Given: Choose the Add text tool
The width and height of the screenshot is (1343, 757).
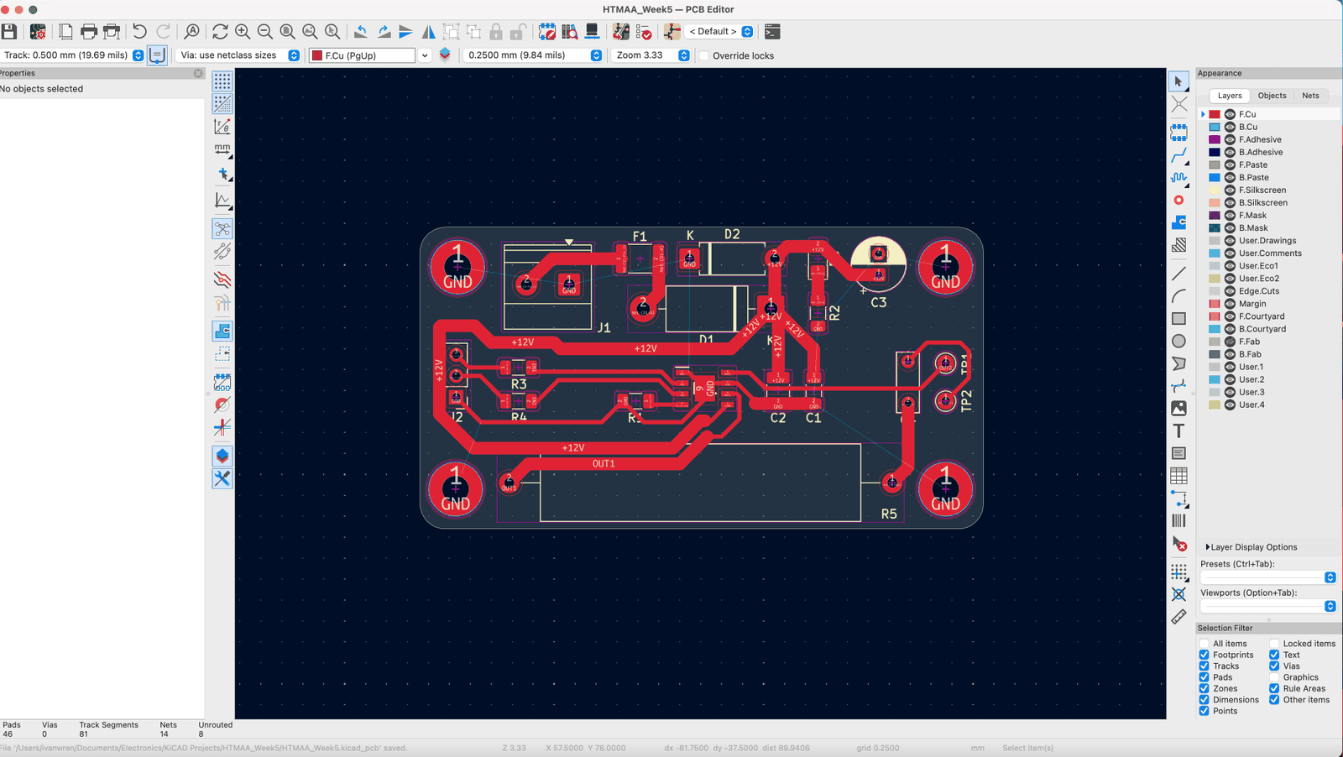Looking at the screenshot, I should pyautogui.click(x=1179, y=431).
